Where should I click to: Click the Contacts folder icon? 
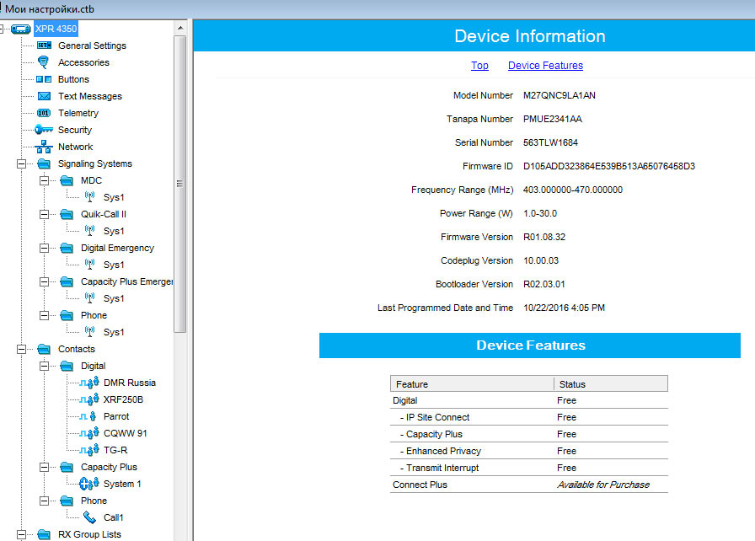pos(44,349)
